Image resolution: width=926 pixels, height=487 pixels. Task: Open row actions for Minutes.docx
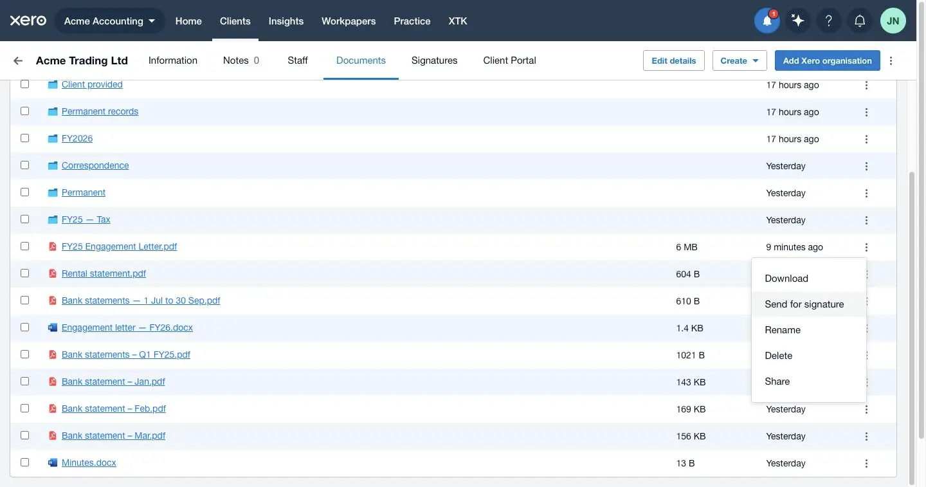(x=867, y=463)
